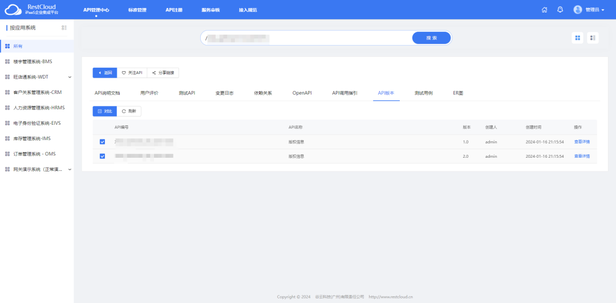Click into the API search input field
Screen dimensions: 616x303
[x=308, y=38]
